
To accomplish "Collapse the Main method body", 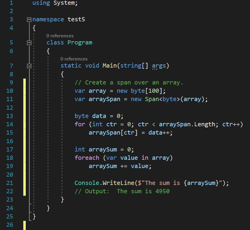I will pyautogui.click(x=29, y=66).
